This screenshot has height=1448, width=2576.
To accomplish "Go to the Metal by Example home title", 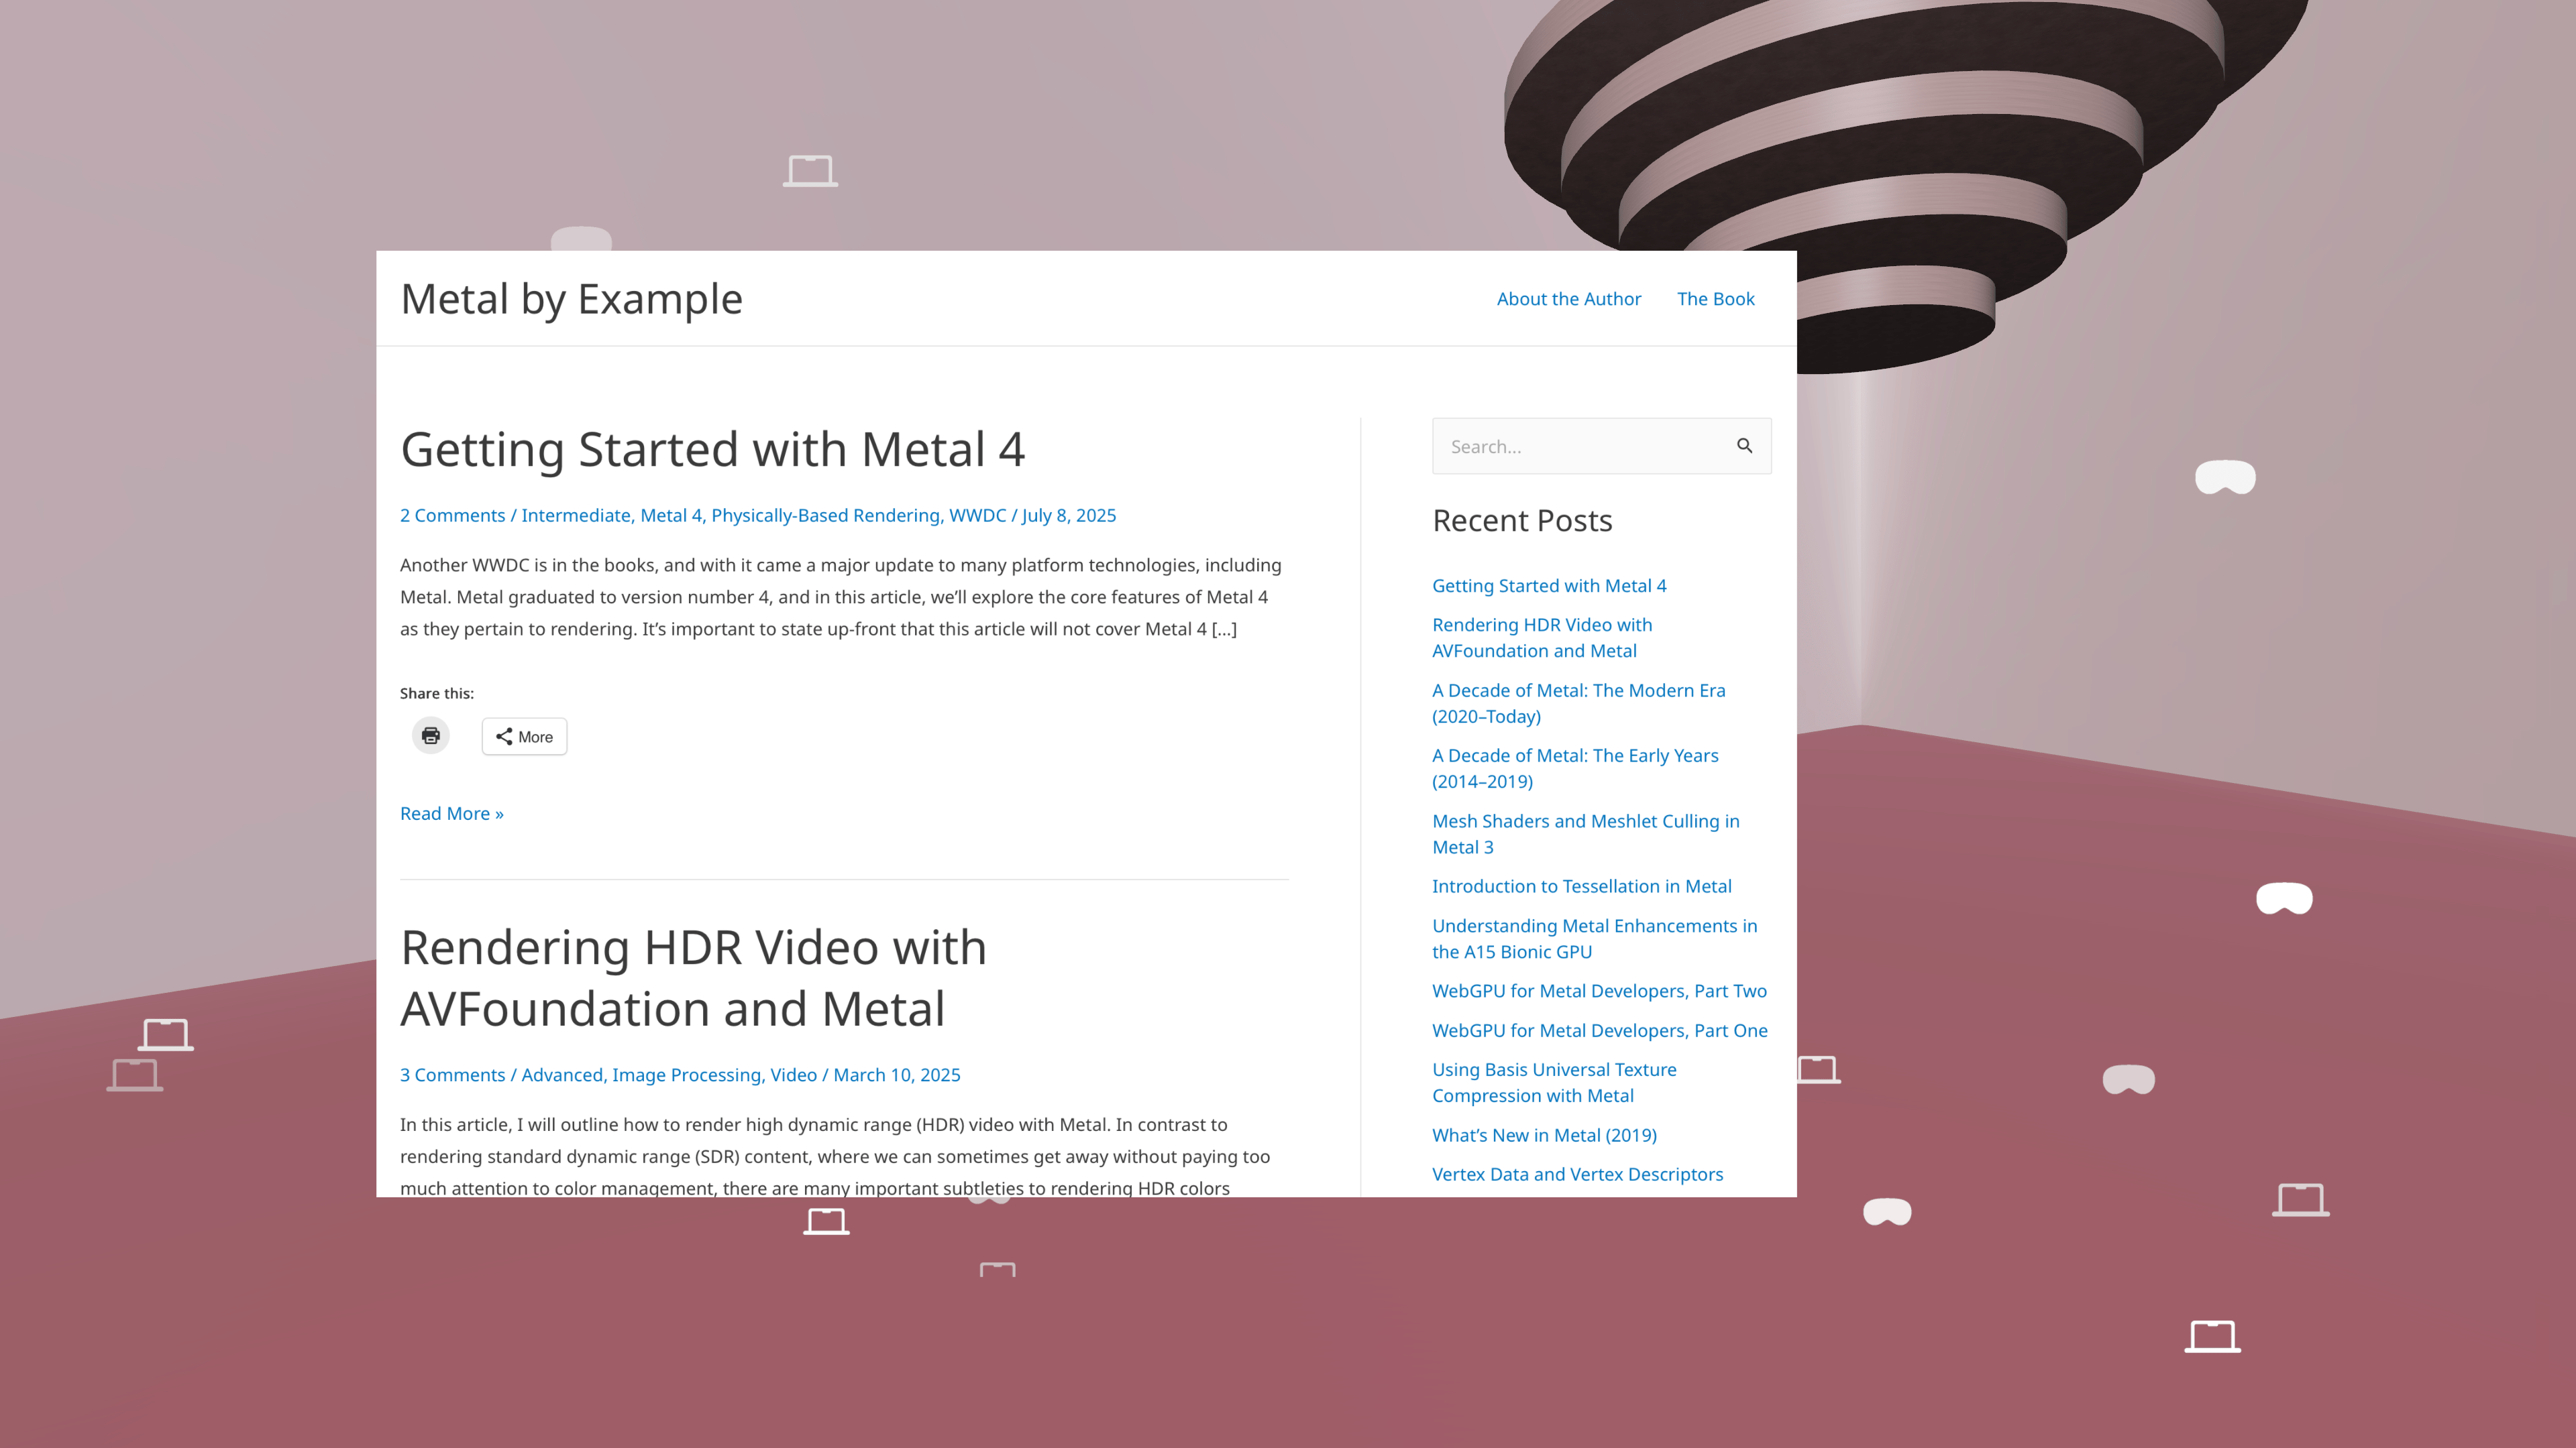I will (571, 299).
